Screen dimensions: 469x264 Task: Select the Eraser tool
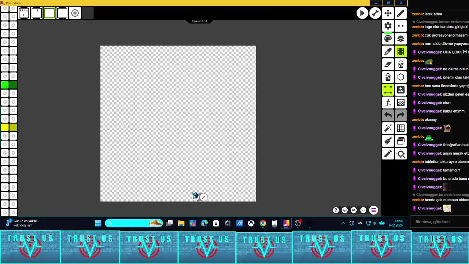[x=388, y=64]
